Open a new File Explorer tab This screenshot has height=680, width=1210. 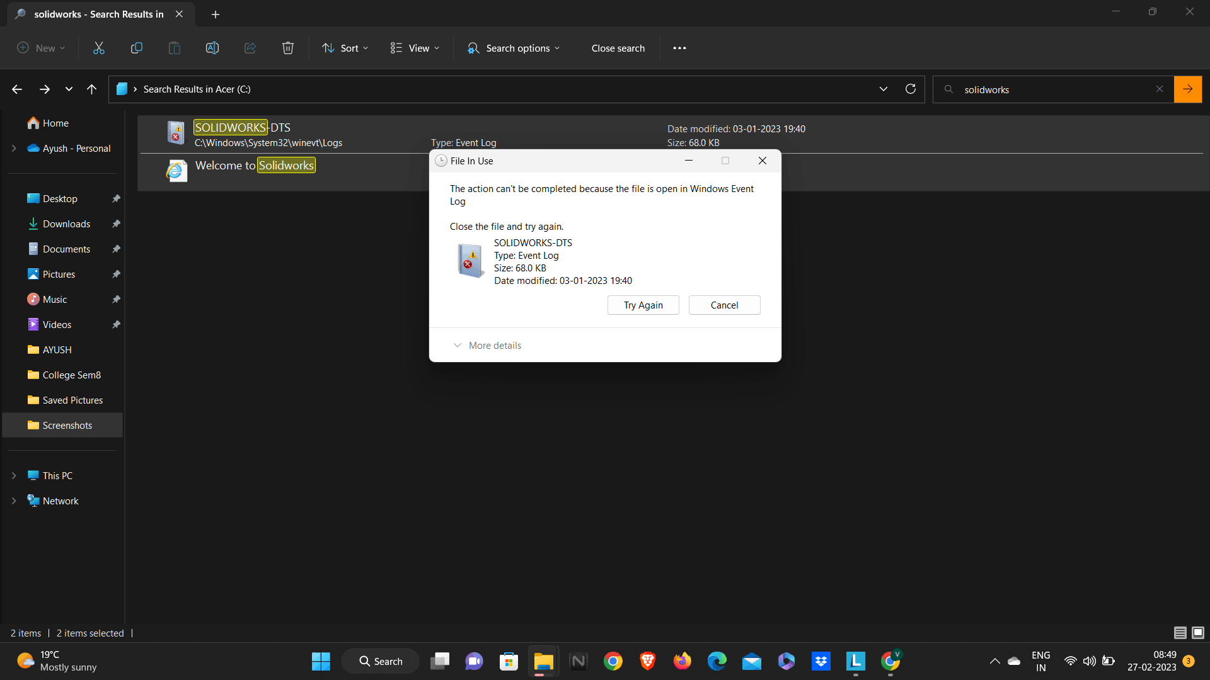coord(216,14)
